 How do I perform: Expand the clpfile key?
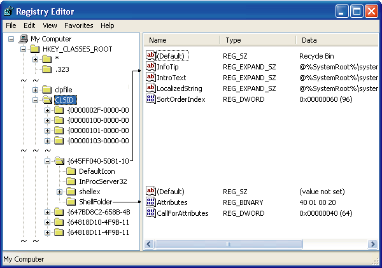pyautogui.click(x=36, y=90)
